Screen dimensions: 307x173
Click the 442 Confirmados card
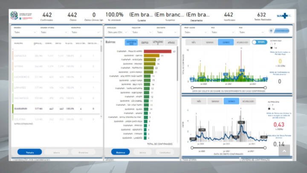[47, 16]
